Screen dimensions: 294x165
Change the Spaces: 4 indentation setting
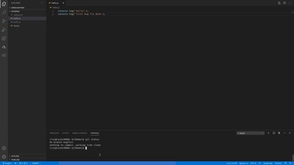click(x=243, y=163)
